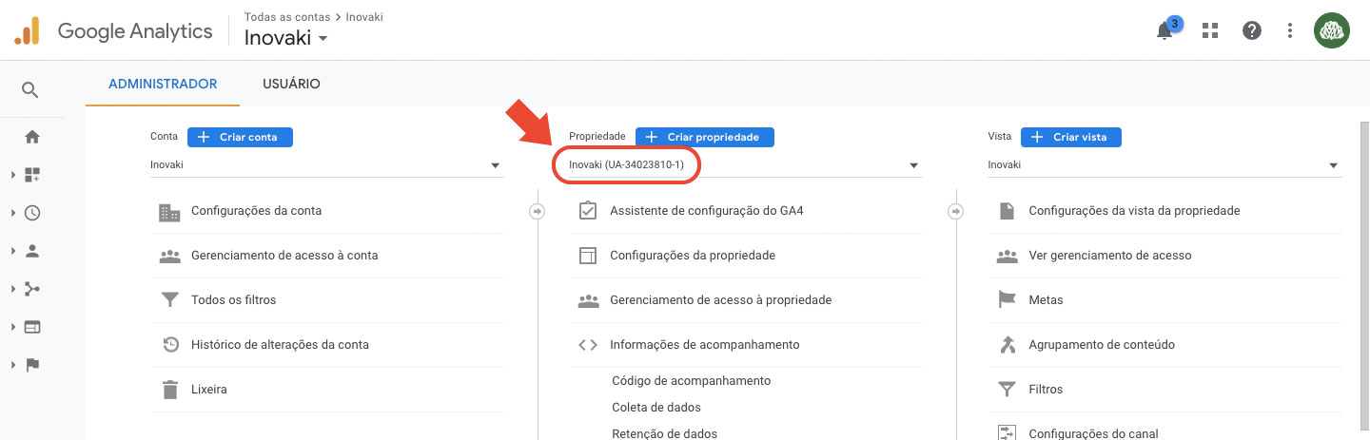Open Conversions flag icon in sidebar
This screenshot has height=440, width=1370.
click(32, 365)
